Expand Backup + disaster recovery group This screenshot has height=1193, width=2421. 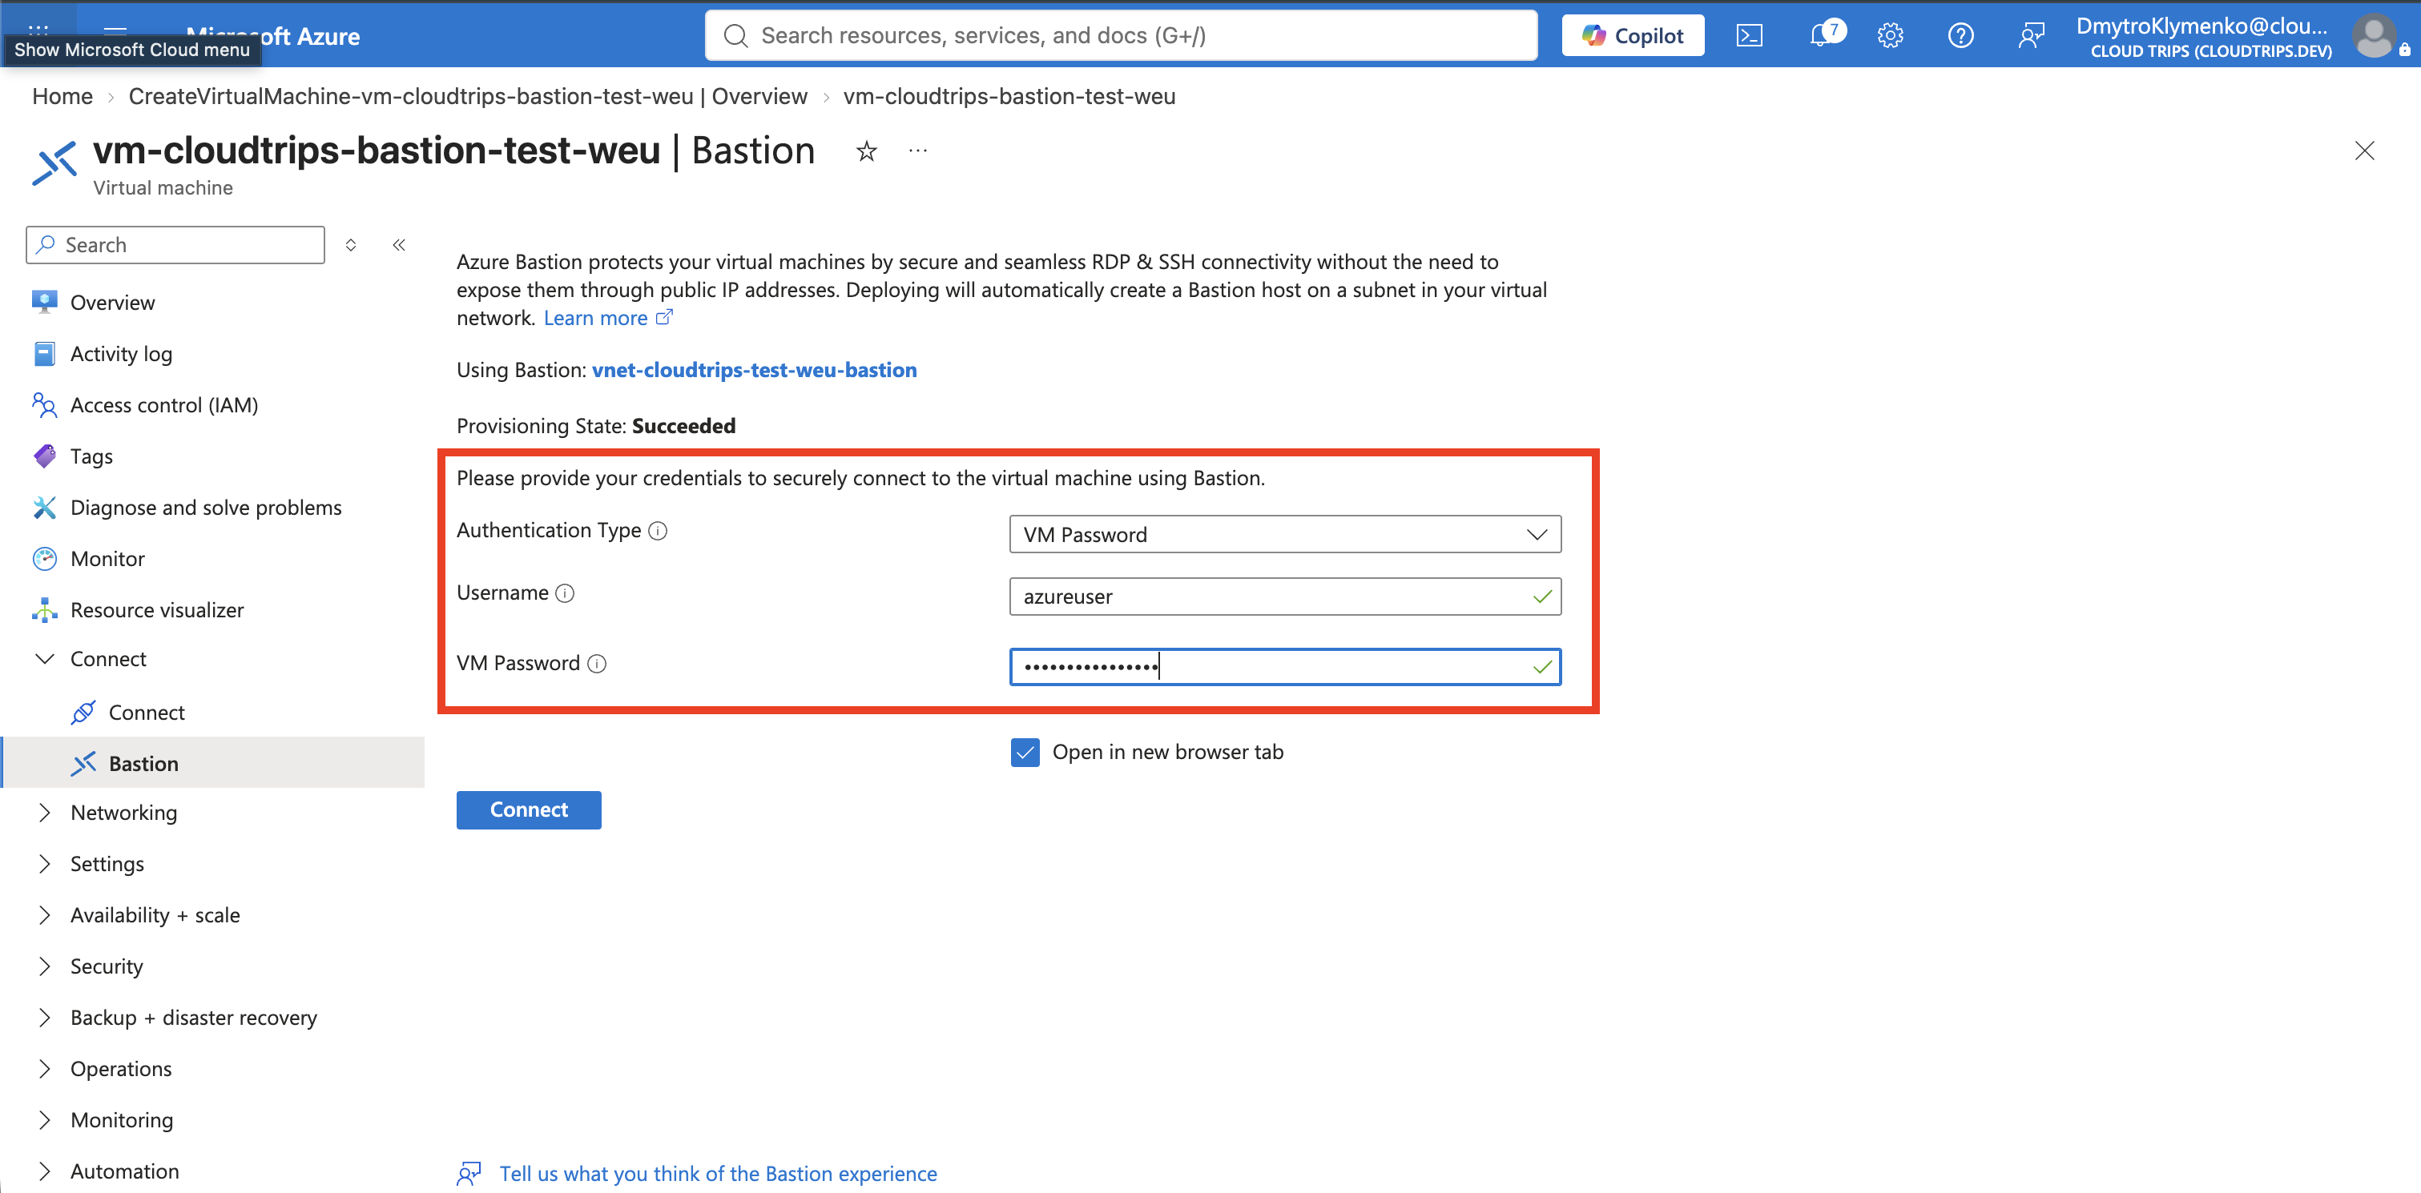[x=44, y=1018]
